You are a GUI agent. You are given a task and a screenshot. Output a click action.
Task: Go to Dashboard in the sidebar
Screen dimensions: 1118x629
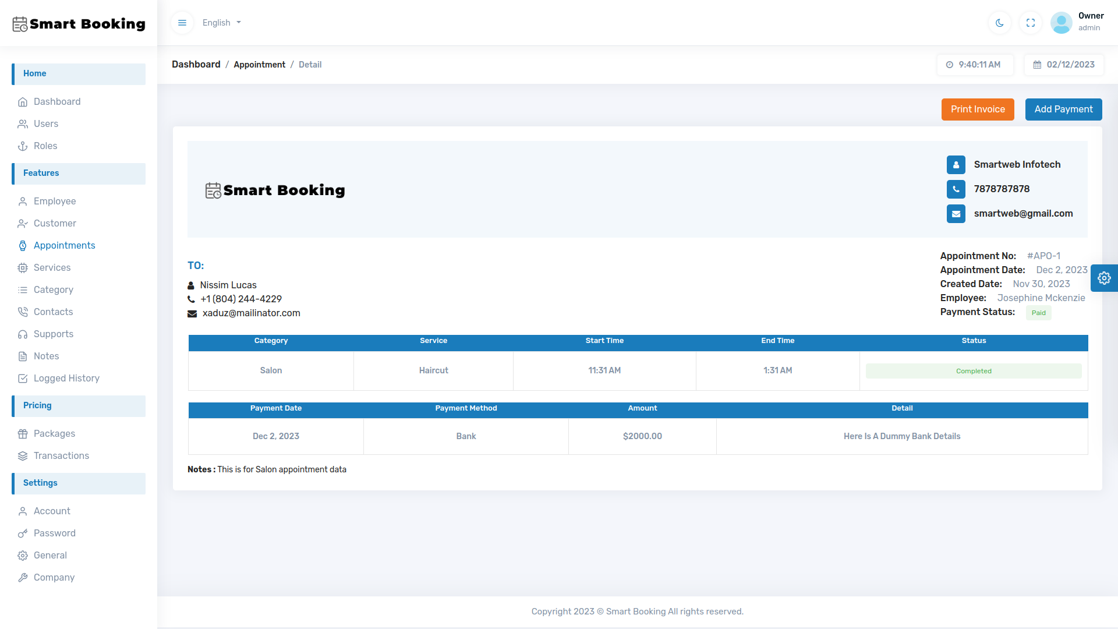click(57, 102)
